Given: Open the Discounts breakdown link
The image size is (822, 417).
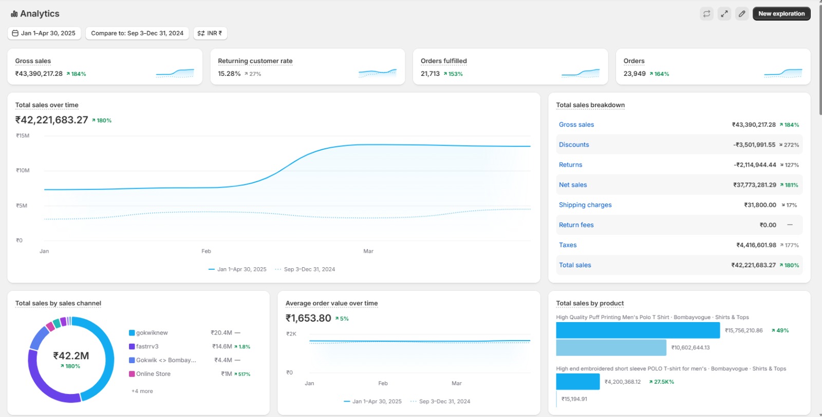Looking at the screenshot, I should coord(574,145).
